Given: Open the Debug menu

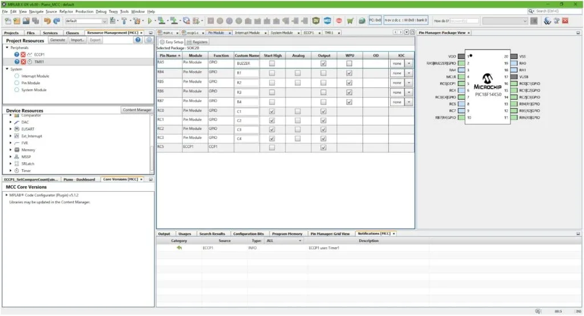Looking at the screenshot, I should (101, 11).
